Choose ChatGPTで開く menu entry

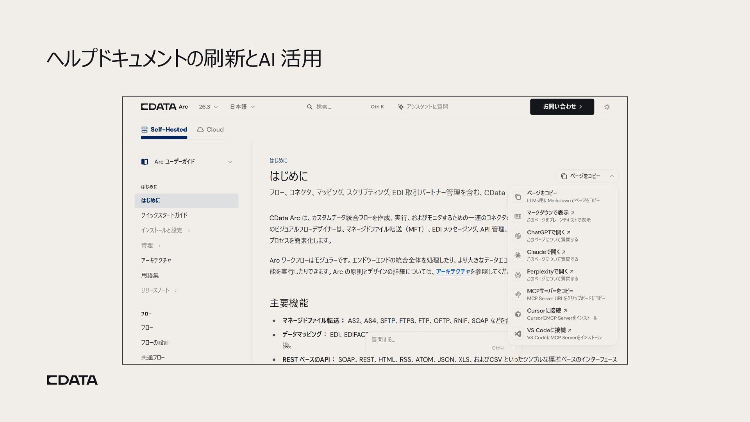pyautogui.click(x=563, y=236)
